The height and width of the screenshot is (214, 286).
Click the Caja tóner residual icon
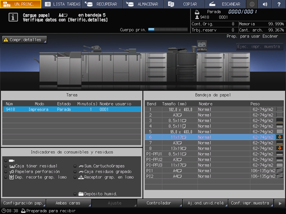click(x=12, y=166)
